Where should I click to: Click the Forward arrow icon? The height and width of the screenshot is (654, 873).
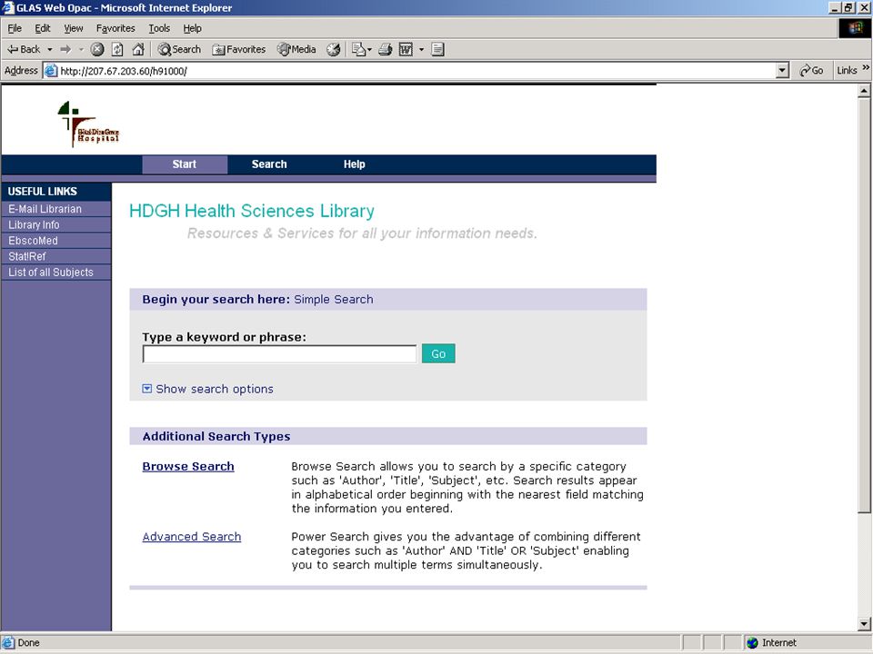point(65,49)
